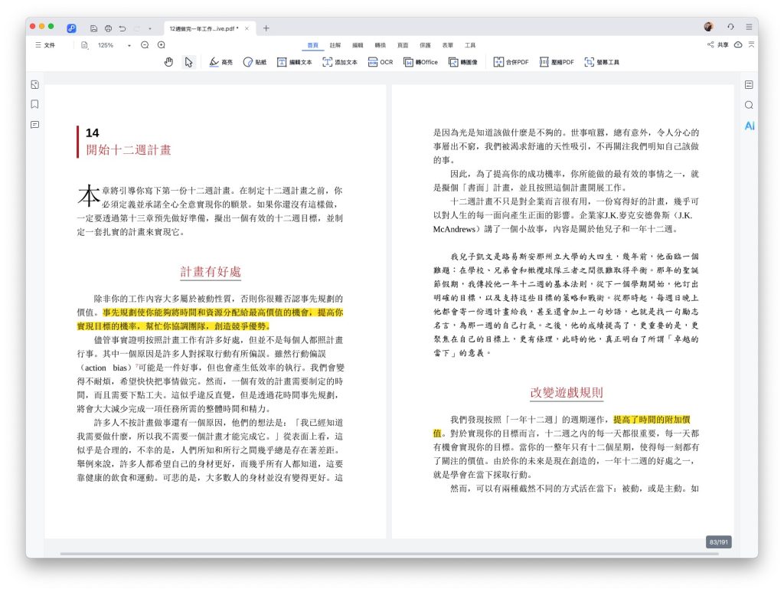Click the print icon
This screenshot has width=784, height=592.
pos(108,28)
